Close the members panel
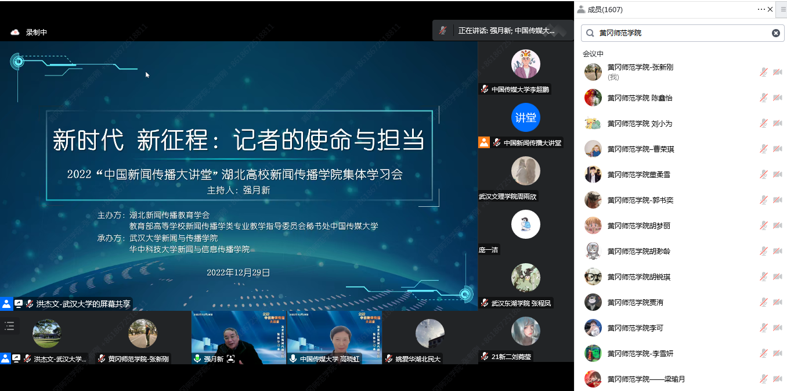The width and height of the screenshot is (787, 391). pos(770,9)
